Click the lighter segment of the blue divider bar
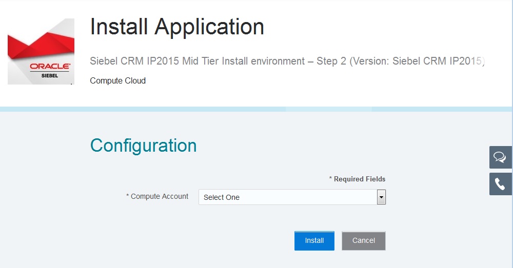The image size is (513, 268). (x=328, y=109)
